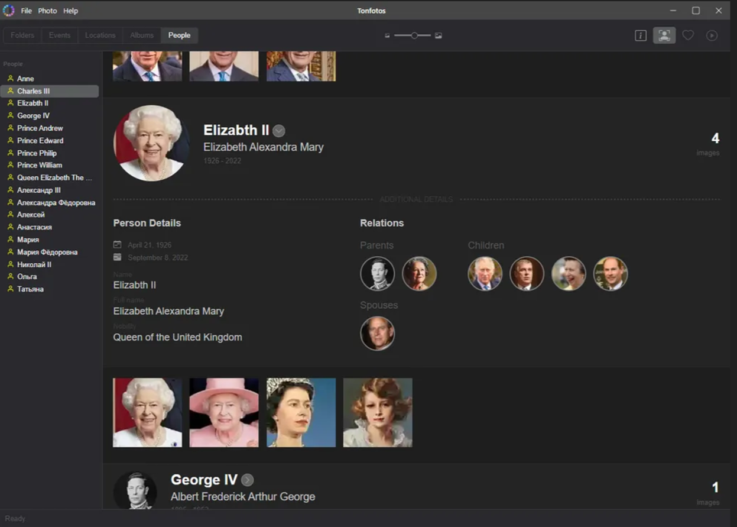Expand George IV details chevron
The width and height of the screenshot is (737, 527).
click(x=248, y=480)
